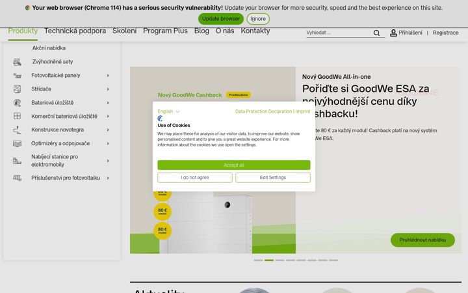The image size is (468, 293).
Task: Click the Střídače category icon
Action: point(18,89)
